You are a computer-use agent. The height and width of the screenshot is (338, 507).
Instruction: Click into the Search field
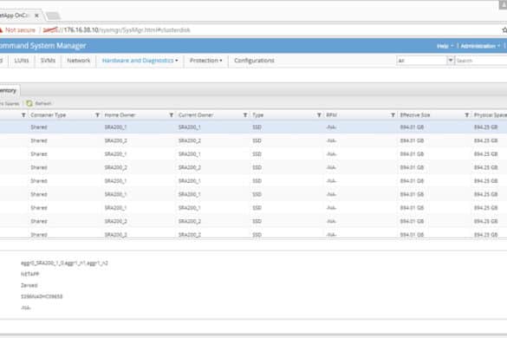[x=481, y=61]
